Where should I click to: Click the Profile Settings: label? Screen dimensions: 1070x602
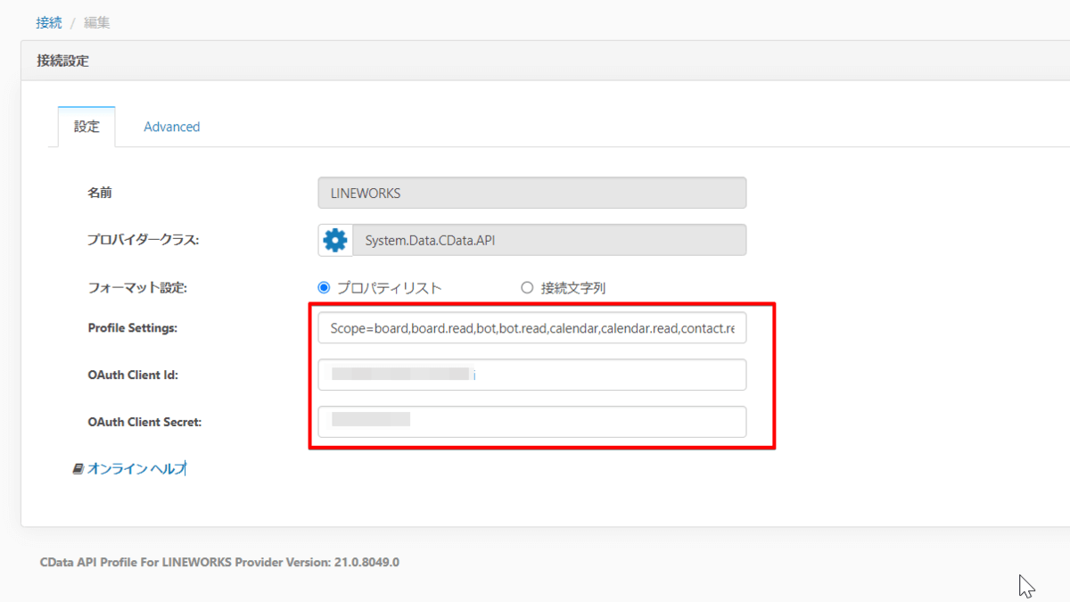[x=133, y=328]
